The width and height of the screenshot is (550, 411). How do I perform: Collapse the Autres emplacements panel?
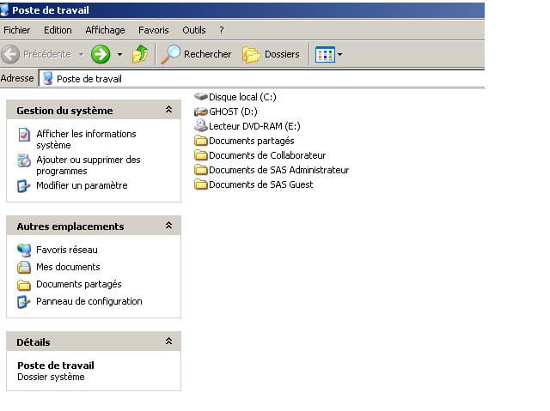(x=168, y=225)
